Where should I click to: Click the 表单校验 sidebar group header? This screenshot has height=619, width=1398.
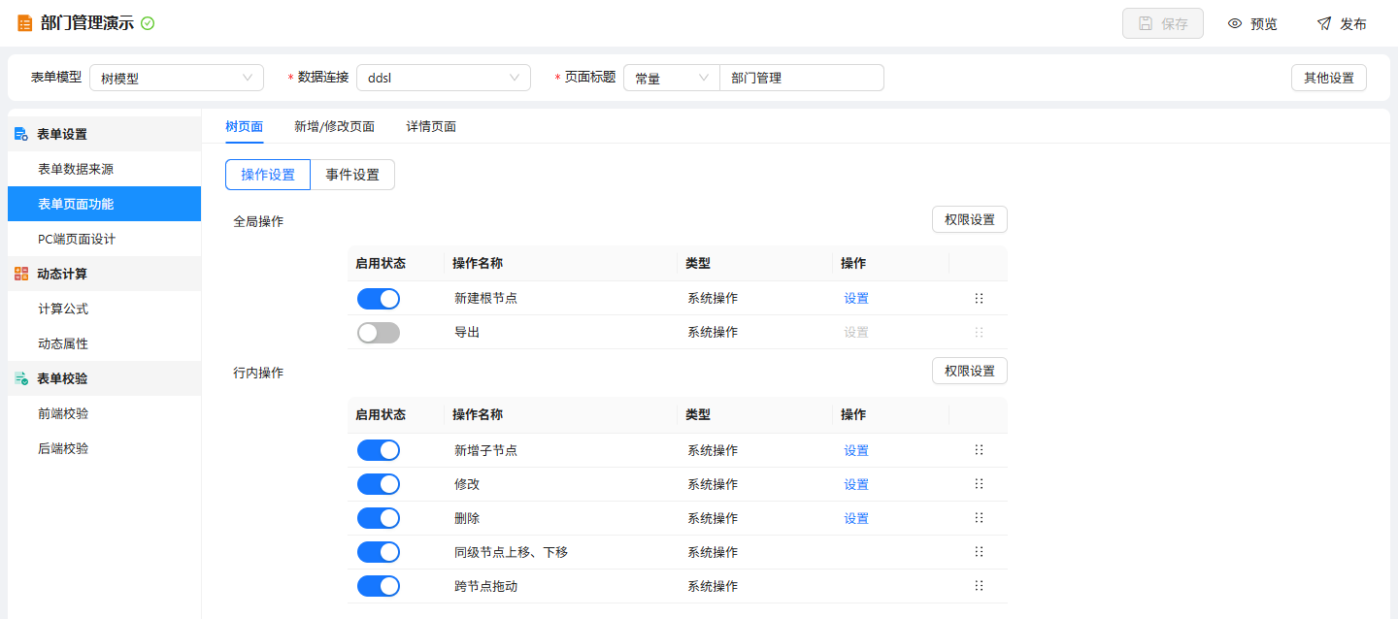pyautogui.click(x=105, y=378)
